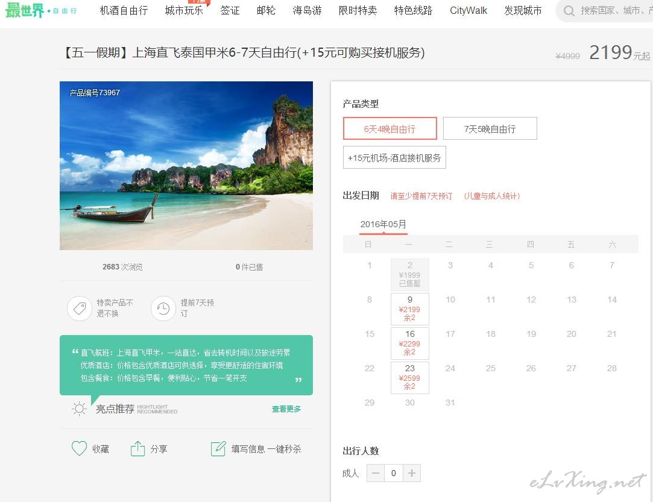
Task: Click the share upload icon
Action: coord(138,448)
